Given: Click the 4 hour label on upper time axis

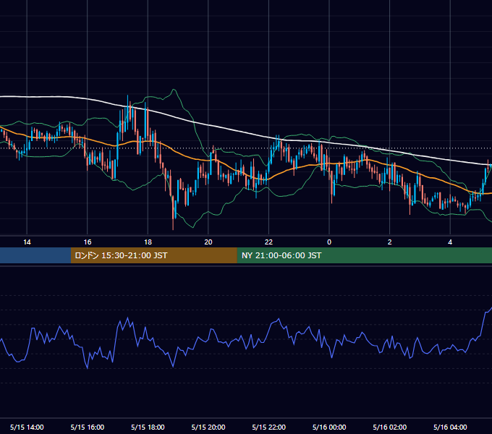Looking at the screenshot, I should tap(450, 242).
